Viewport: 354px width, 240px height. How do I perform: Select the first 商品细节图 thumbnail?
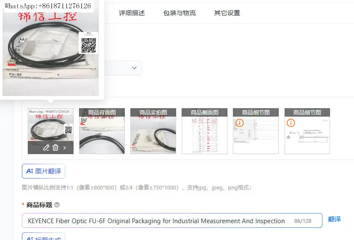click(256, 131)
